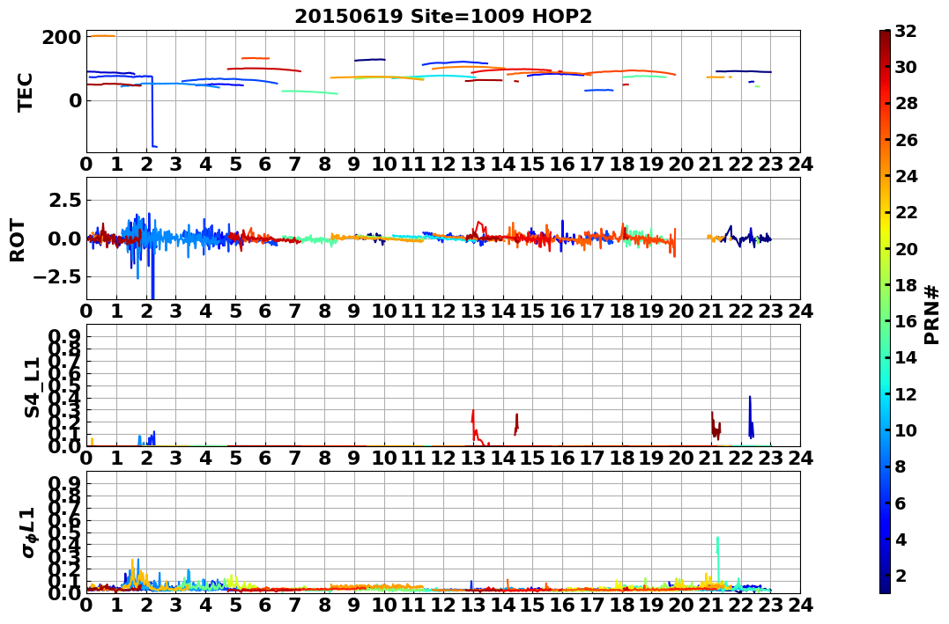Select colorbar tick value 4

pyautogui.click(x=901, y=539)
